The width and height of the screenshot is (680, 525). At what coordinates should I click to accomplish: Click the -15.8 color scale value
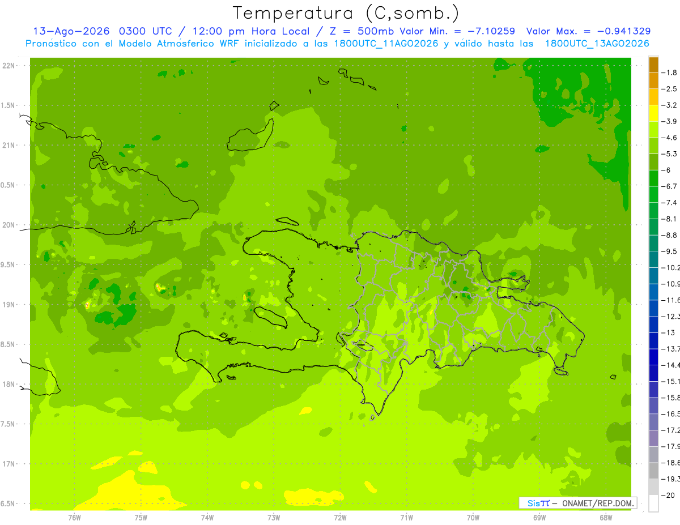click(670, 398)
